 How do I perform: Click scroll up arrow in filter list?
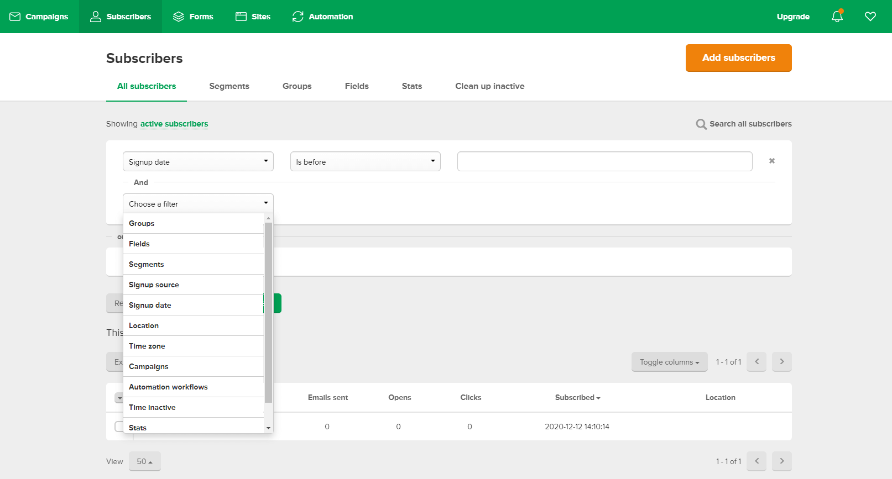(x=268, y=219)
